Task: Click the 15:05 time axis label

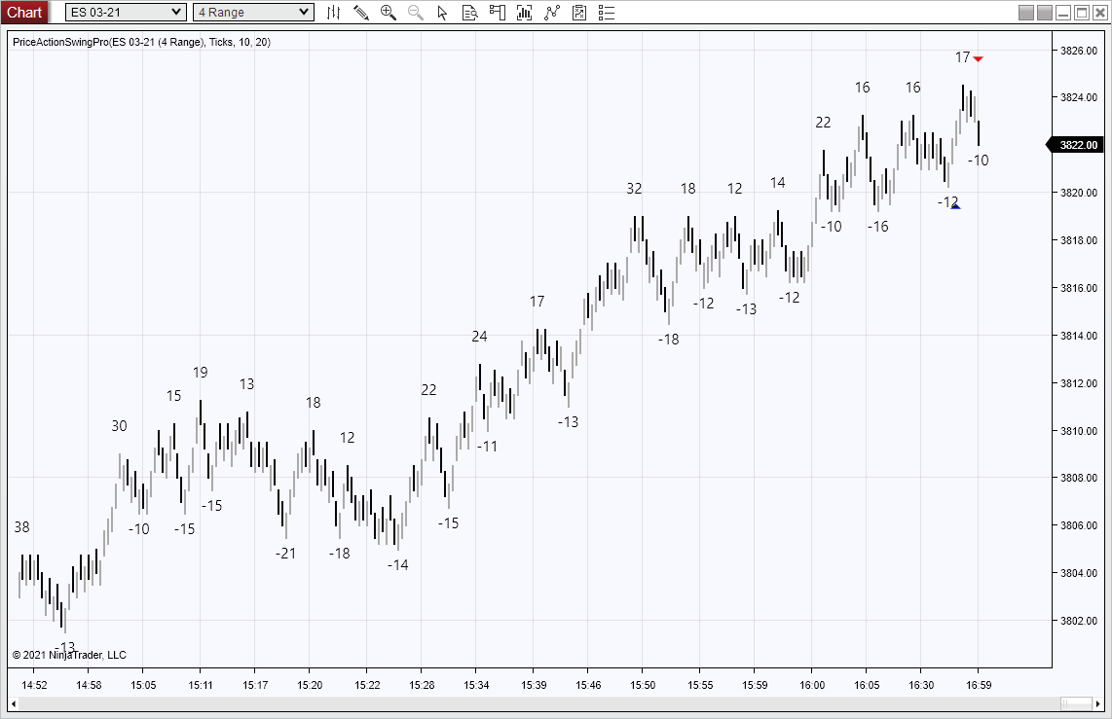Action: [142, 685]
